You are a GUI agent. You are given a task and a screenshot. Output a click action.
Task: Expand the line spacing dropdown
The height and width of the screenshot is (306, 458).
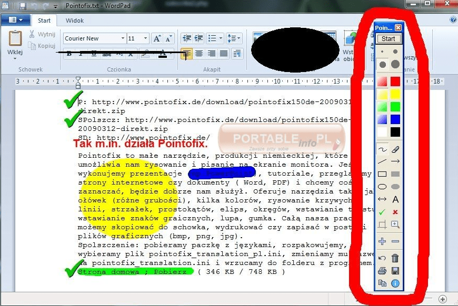[x=239, y=38]
